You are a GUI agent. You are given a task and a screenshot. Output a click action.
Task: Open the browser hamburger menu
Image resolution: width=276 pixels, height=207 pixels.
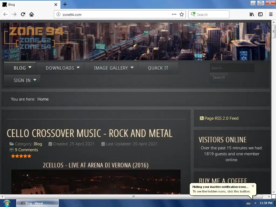[x=271, y=14]
